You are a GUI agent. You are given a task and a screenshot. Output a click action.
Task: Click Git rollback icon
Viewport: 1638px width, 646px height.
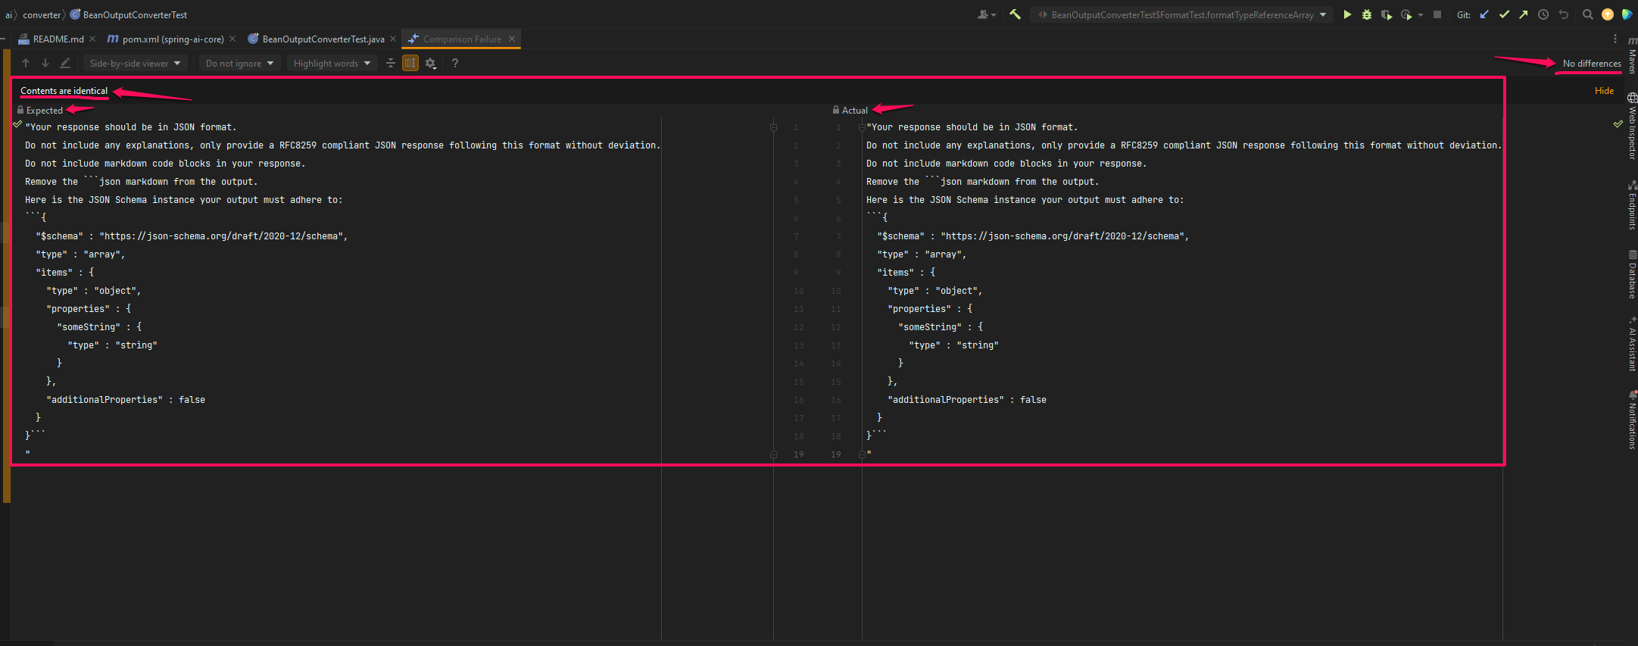[x=1564, y=14]
